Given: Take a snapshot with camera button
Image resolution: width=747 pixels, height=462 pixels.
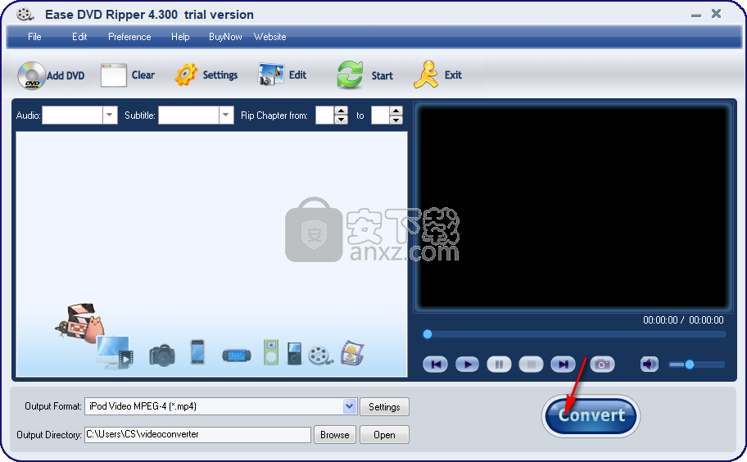Looking at the screenshot, I should (602, 365).
